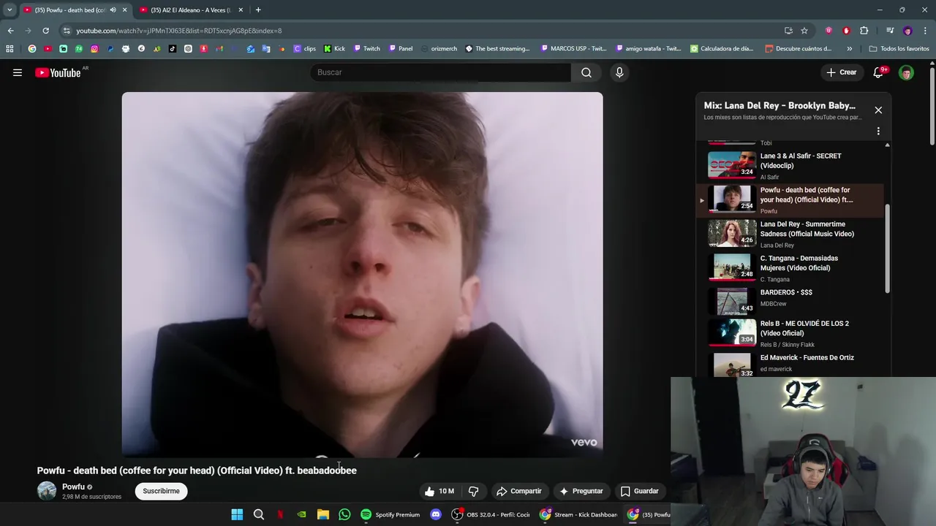Open Chrome profile avatar in toolbar
The width and height of the screenshot is (936, 526).
[x=907, y=31]
